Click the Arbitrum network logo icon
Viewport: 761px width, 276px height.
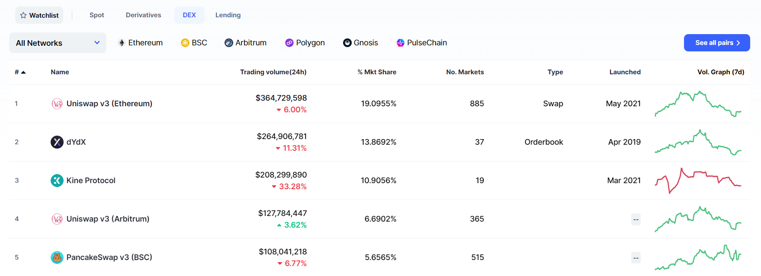229,43
